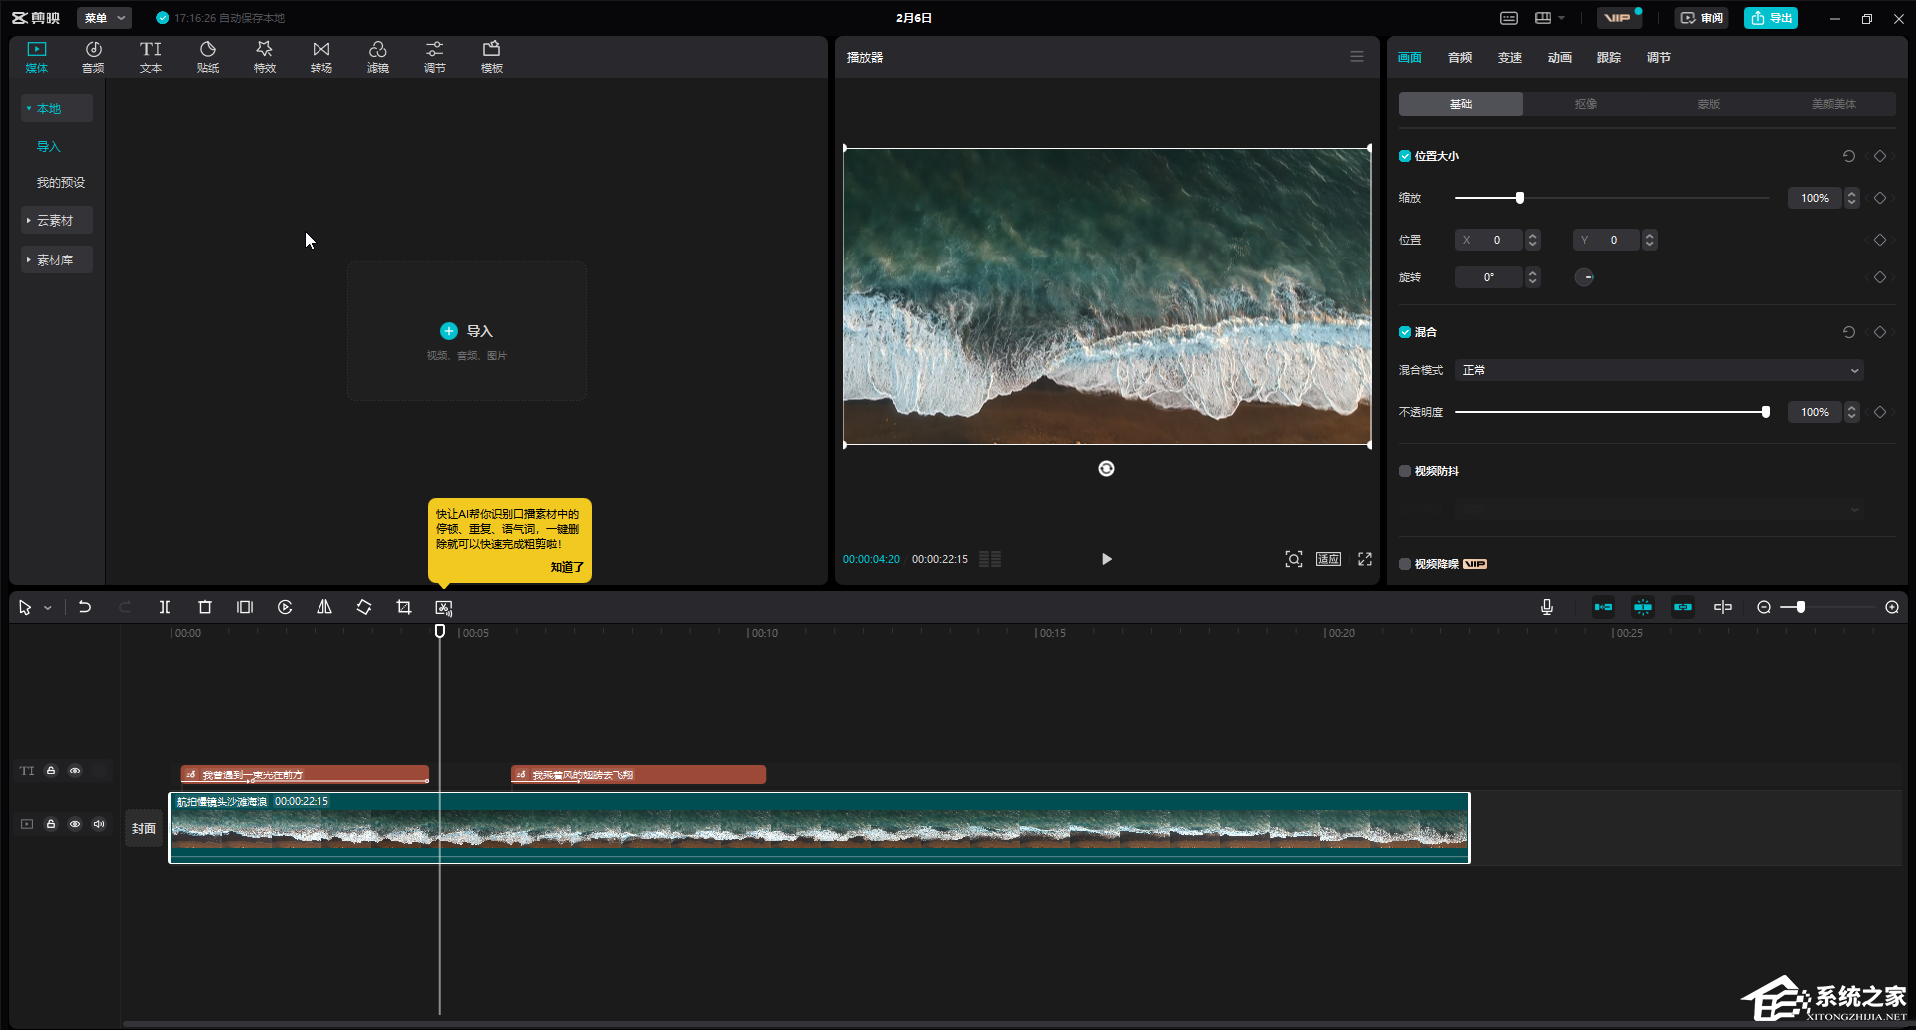The height and width of the screenshot is (1030, 1916).
Task: Click the undo arrow in timeline toolbar
Action: coord(85,607)
